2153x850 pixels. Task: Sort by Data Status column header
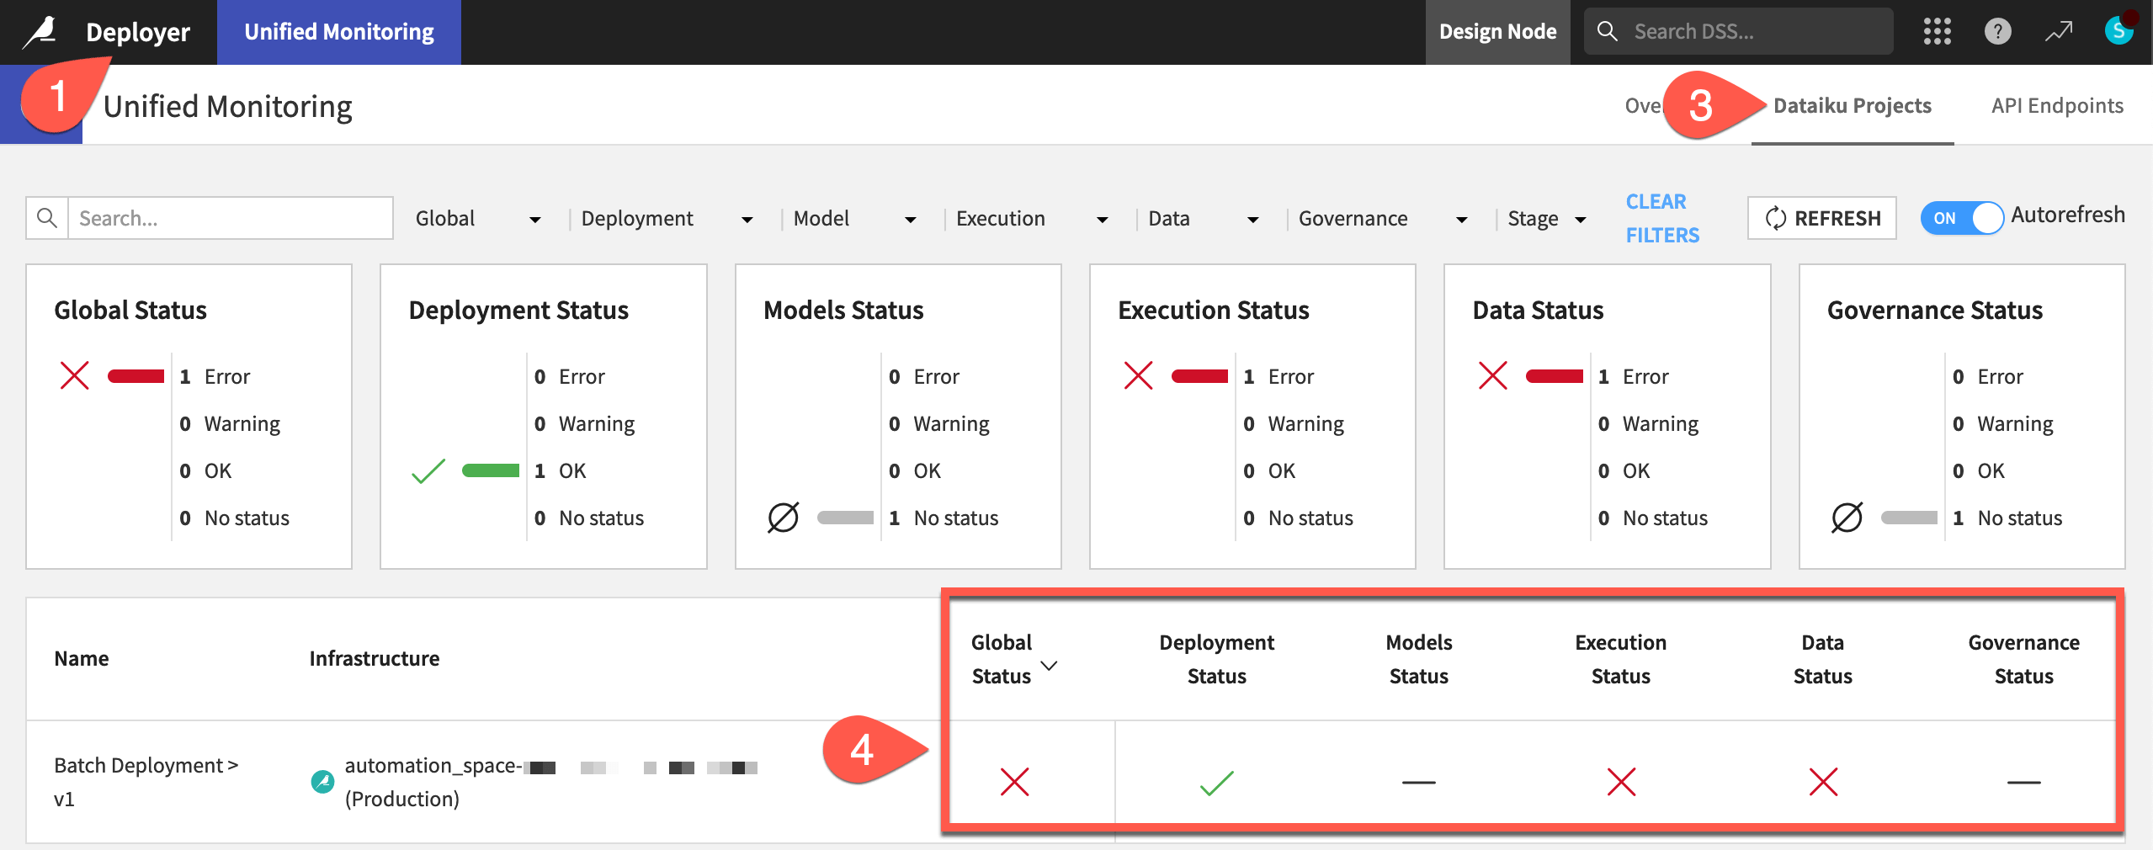click(1822, 659)
